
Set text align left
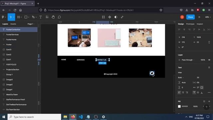[x=179, y=93]
